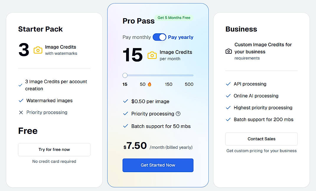
Task: Click the X icon next to Priority processing
Action: click(x=21, y=112)
